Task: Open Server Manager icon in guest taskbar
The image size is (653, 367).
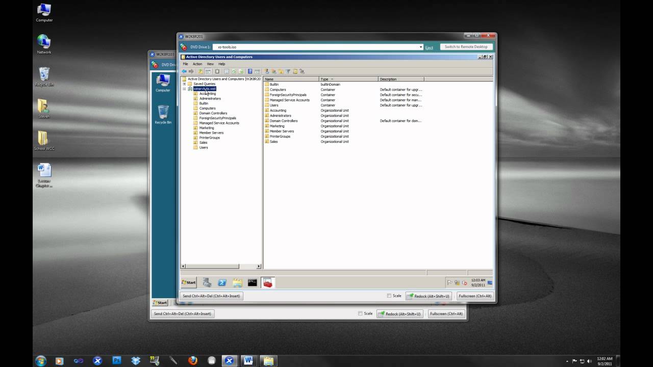Action: click(207, 282)
